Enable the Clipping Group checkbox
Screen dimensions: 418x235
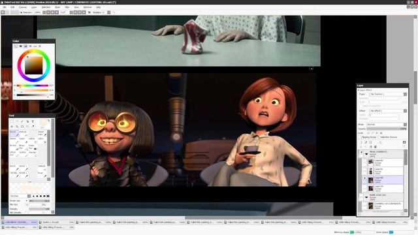click(x=361, y=137)
